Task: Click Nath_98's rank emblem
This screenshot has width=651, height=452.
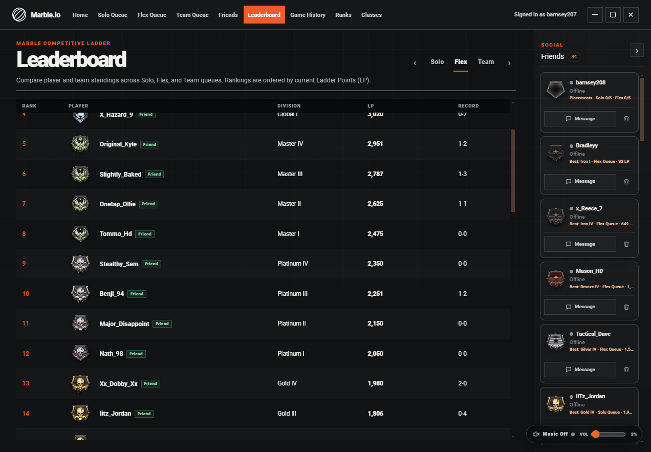Action: coord(79,354)
